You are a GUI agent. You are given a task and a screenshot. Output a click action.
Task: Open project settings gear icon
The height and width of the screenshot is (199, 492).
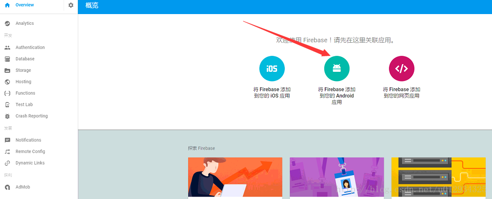(71, 5)
